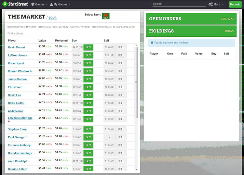
Task: Open Al Jefferson player link
Action: click(16, 111)
